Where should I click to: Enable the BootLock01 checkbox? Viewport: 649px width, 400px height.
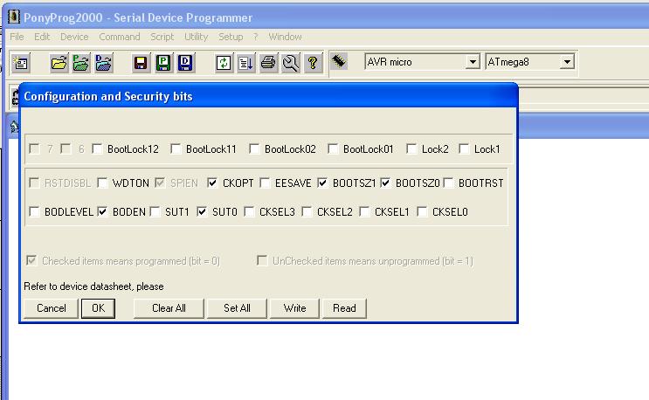pyautogui.click(x=333, y=149)
